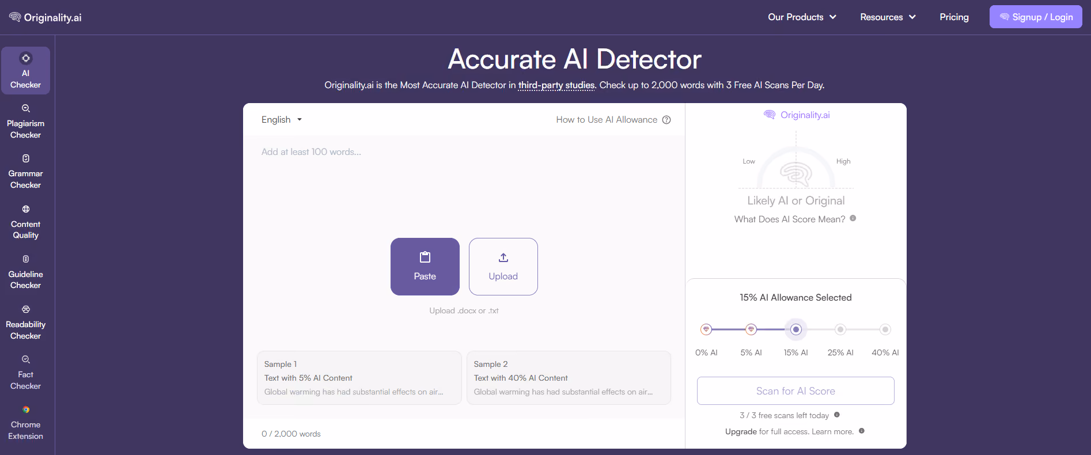Select the 25% AI allowance point

(840, 329)
